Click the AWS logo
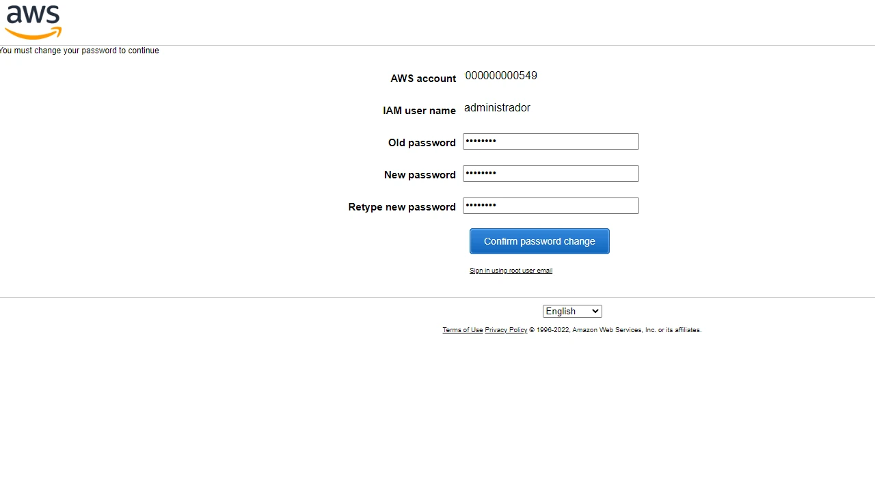Screen dimensions: 875x492 click(x=33, y=22)
